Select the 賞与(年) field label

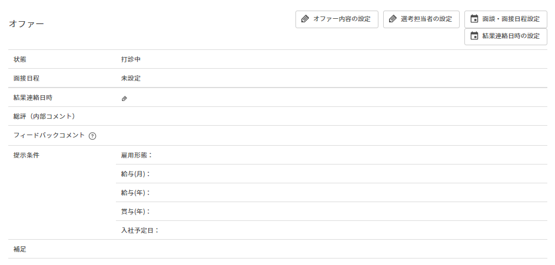click(x=135, y=212)
